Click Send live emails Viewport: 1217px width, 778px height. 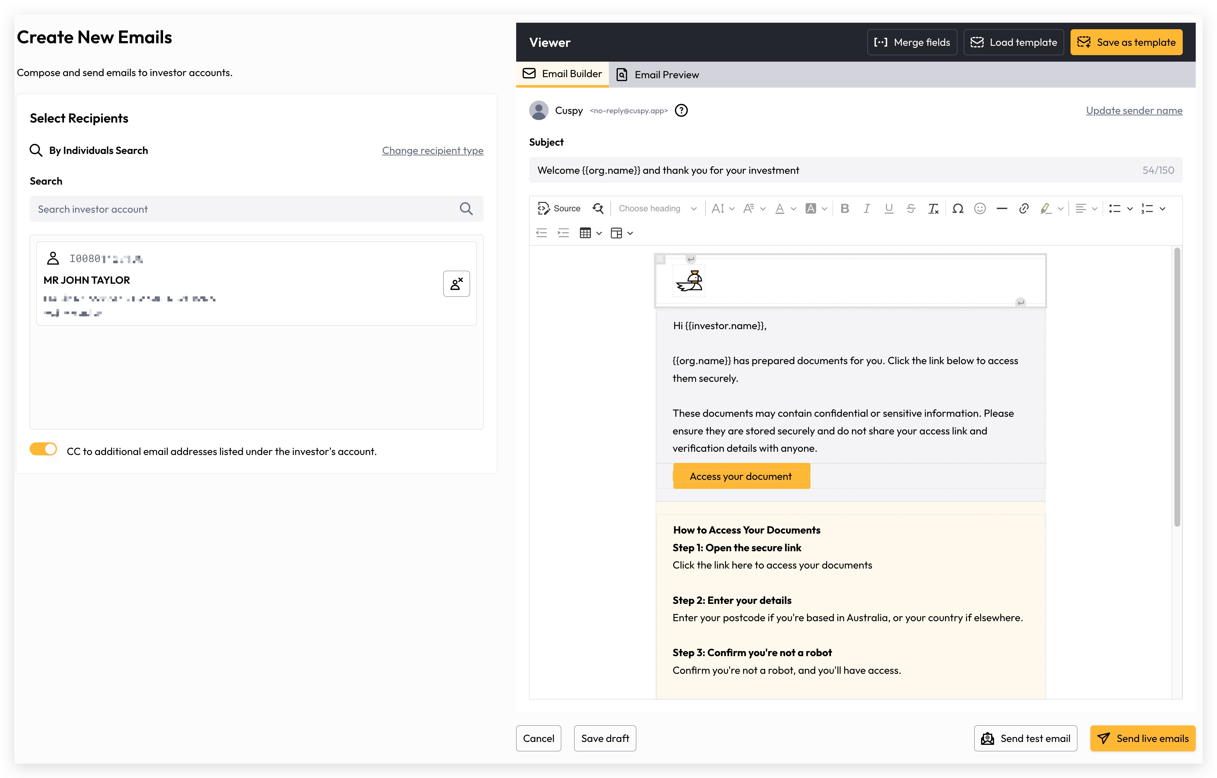point(1143,738)
